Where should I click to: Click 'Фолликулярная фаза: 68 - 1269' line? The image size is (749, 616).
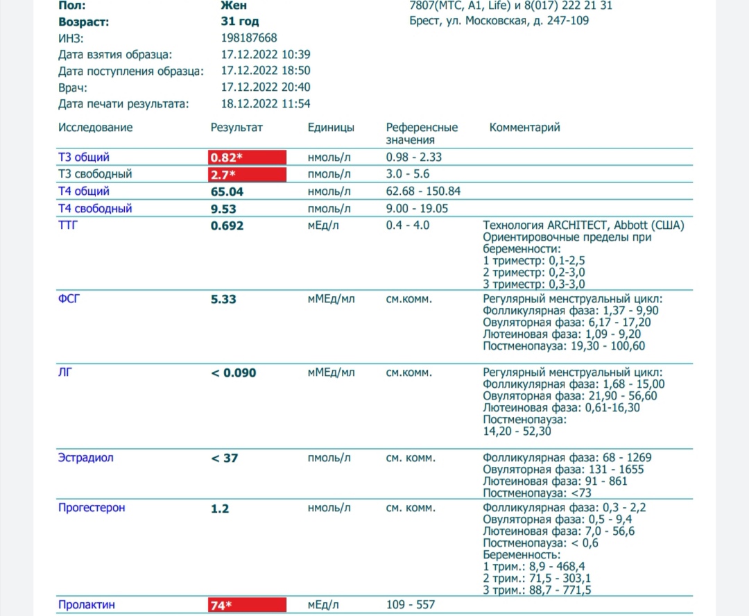pyautogui.click(x=567, y=458)
